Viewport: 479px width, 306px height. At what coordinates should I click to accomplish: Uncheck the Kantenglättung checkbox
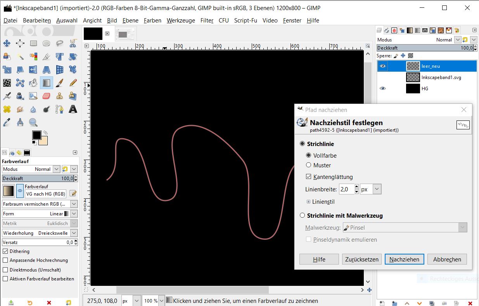pos(309,177)
